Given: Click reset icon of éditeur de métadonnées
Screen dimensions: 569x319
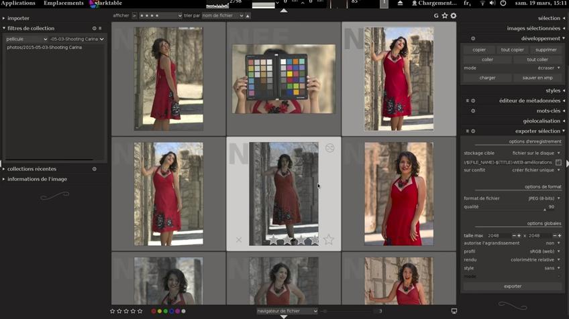Looking at the screenshot, I should pos(473,101).
